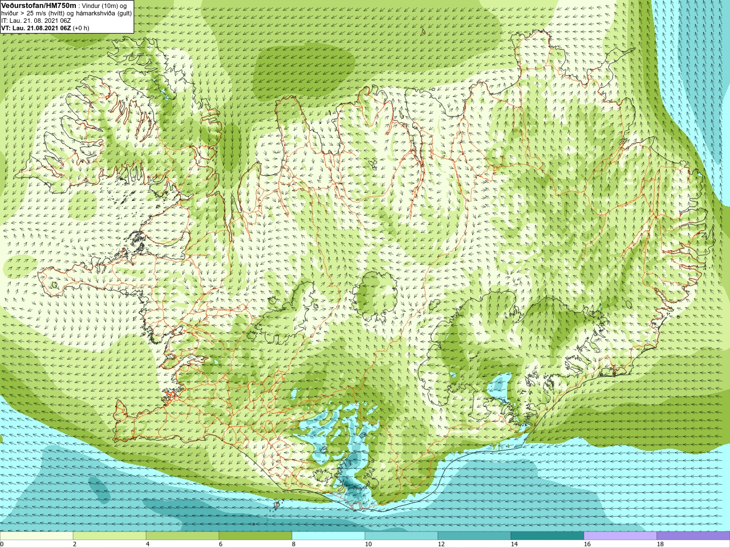
Task: Select the medium green 4–6 legend swatch
Action: click(182, 536)
